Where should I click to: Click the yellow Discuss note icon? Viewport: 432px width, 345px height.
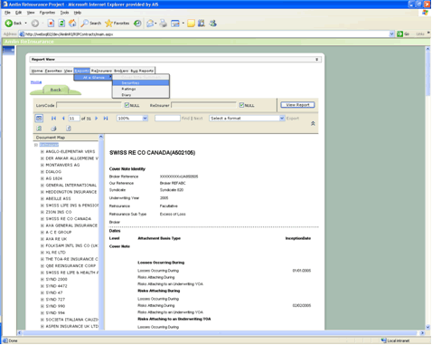click(x=191, y=24)
